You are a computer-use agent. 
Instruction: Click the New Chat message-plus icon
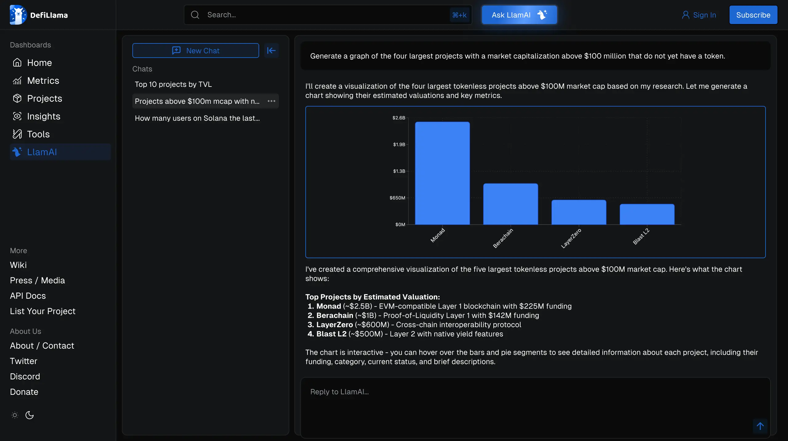click(176, 51)
